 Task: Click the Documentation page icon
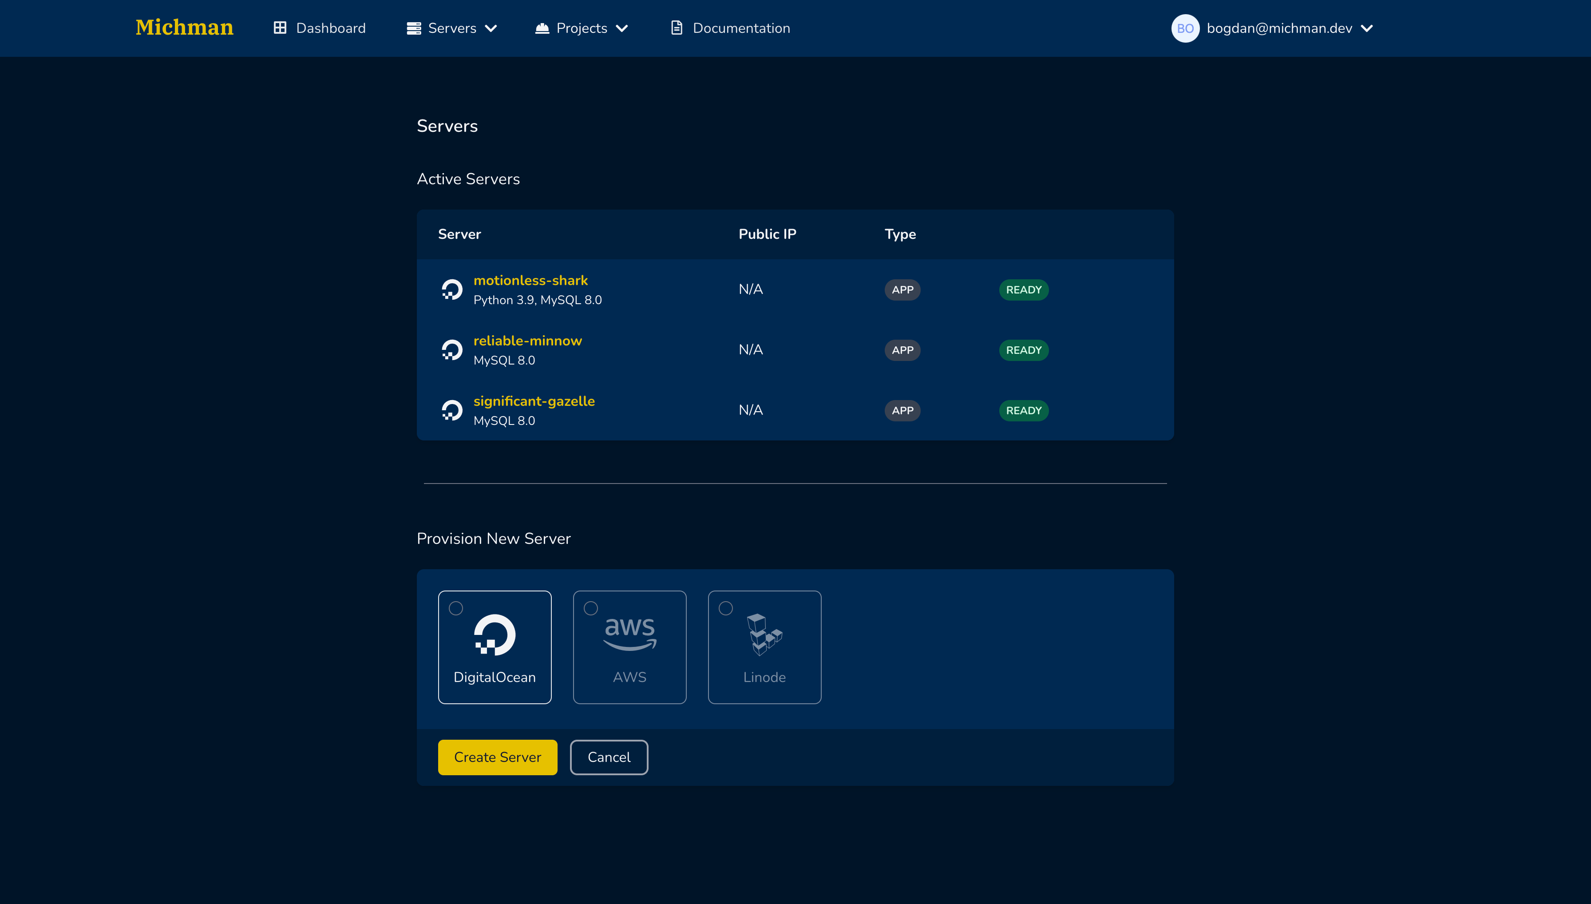point(677,28)
